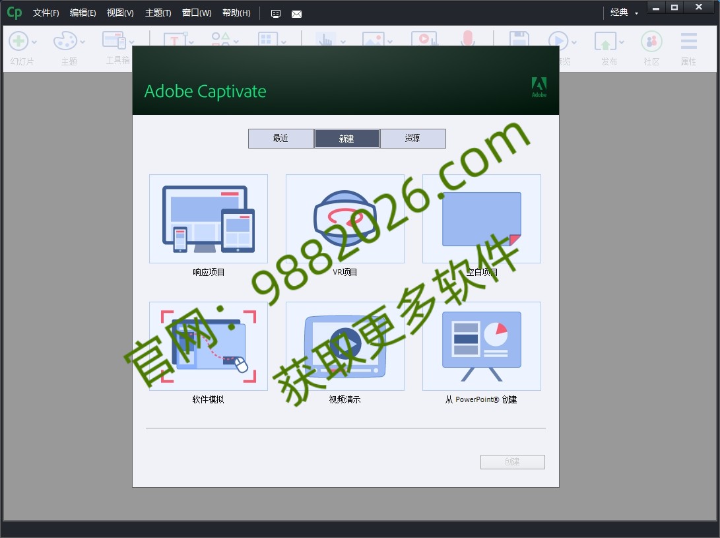Open the 编辑(E) menu
This screenshot has height=538, width=720.
[82, 13]
